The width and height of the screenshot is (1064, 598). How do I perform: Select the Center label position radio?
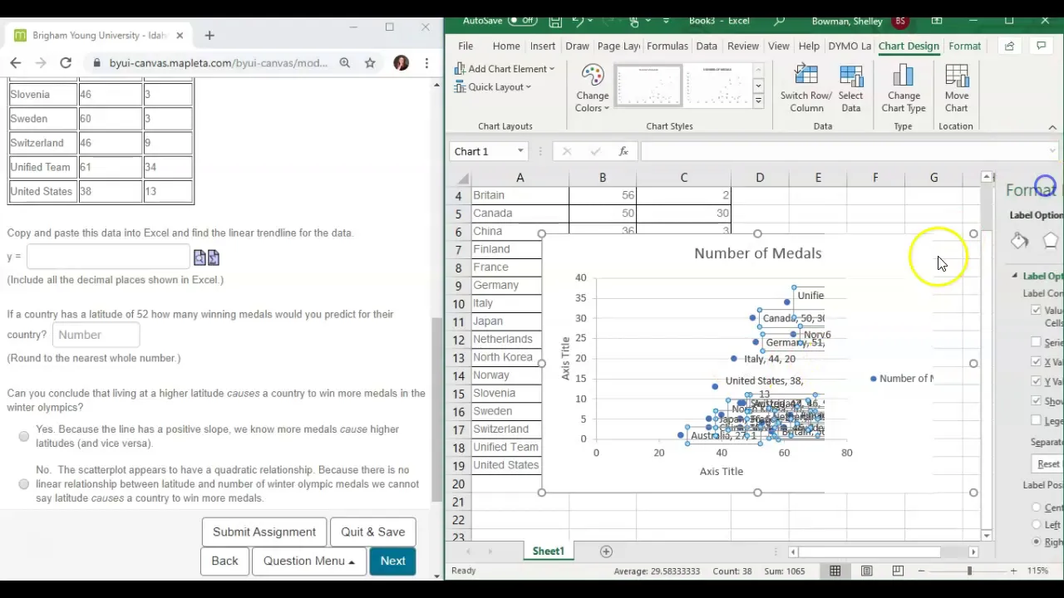(1036, 507)
